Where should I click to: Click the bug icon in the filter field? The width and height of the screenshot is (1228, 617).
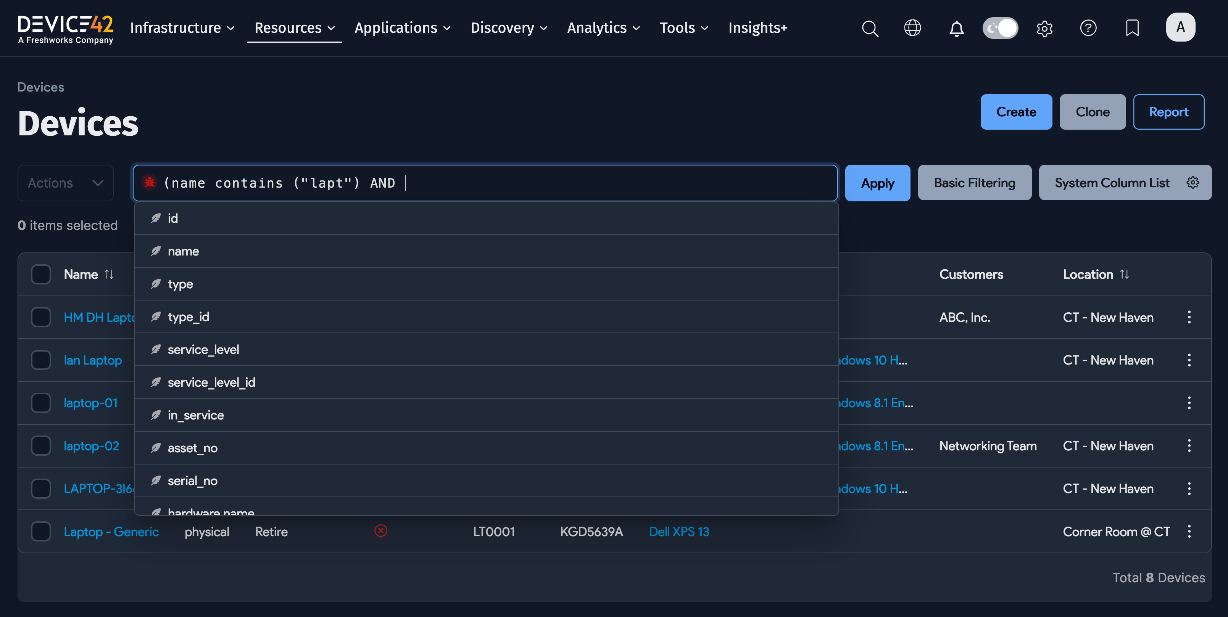coord(150,182)
